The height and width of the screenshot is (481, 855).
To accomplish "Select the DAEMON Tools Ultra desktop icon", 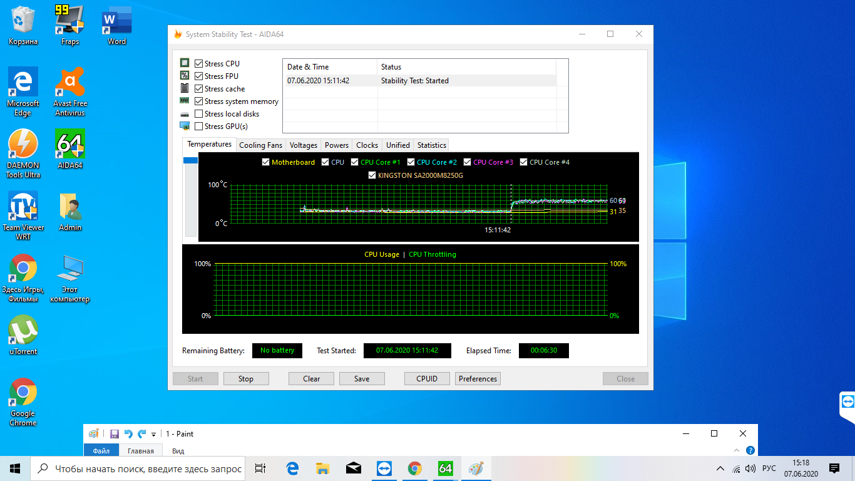I will pos(23,153).
